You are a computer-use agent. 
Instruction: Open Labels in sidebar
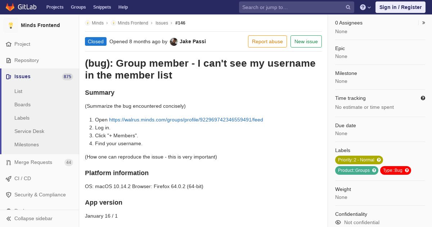click(x=22, y=118)
